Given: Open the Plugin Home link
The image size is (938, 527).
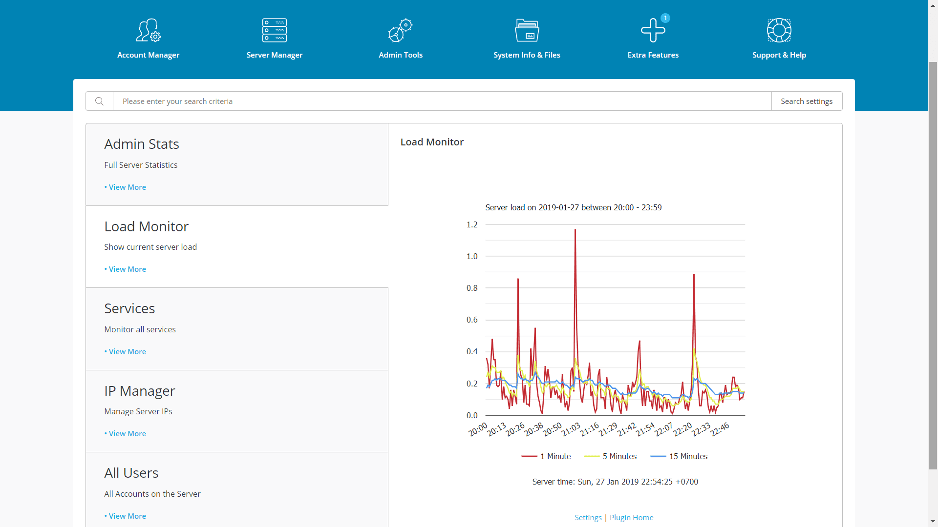Looking at the screenshot, I should point(631,517).
